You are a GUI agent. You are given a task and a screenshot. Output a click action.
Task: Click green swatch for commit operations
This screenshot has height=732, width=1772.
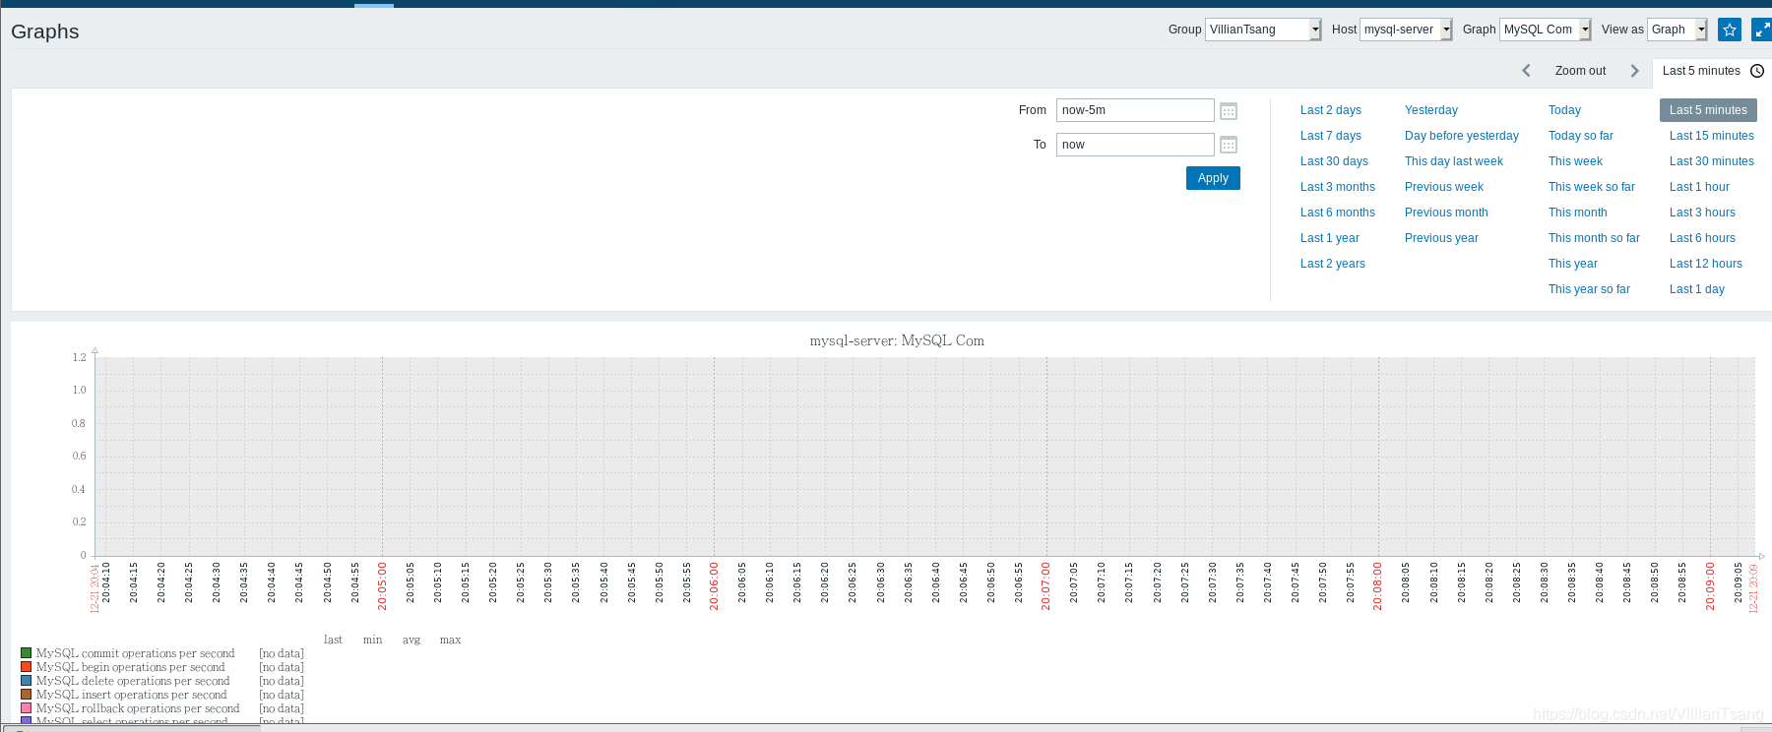(x=27, y=653)
